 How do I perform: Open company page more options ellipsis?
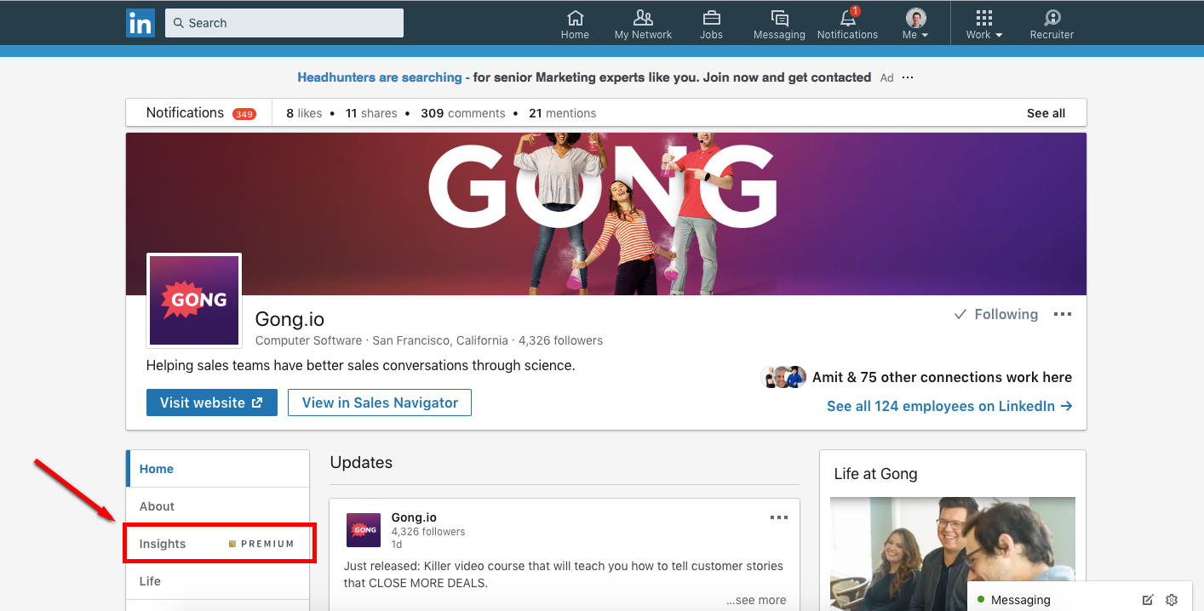coord(1063,314)
